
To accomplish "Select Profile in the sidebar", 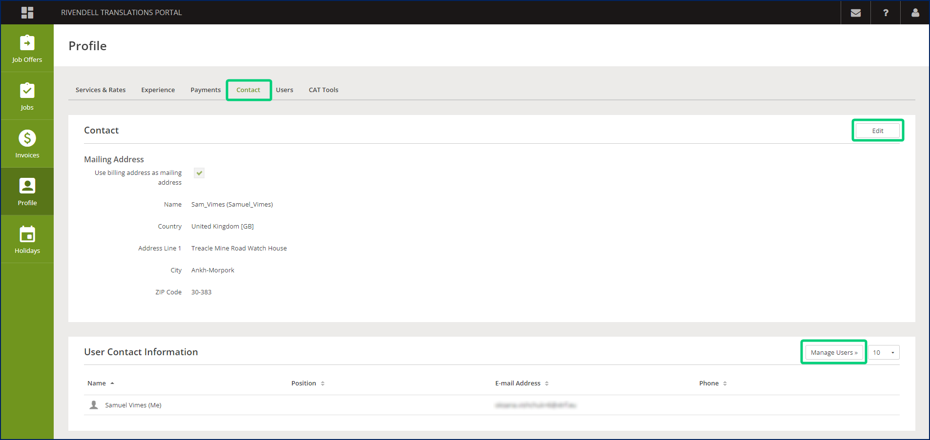I will (x=27, y=191).
